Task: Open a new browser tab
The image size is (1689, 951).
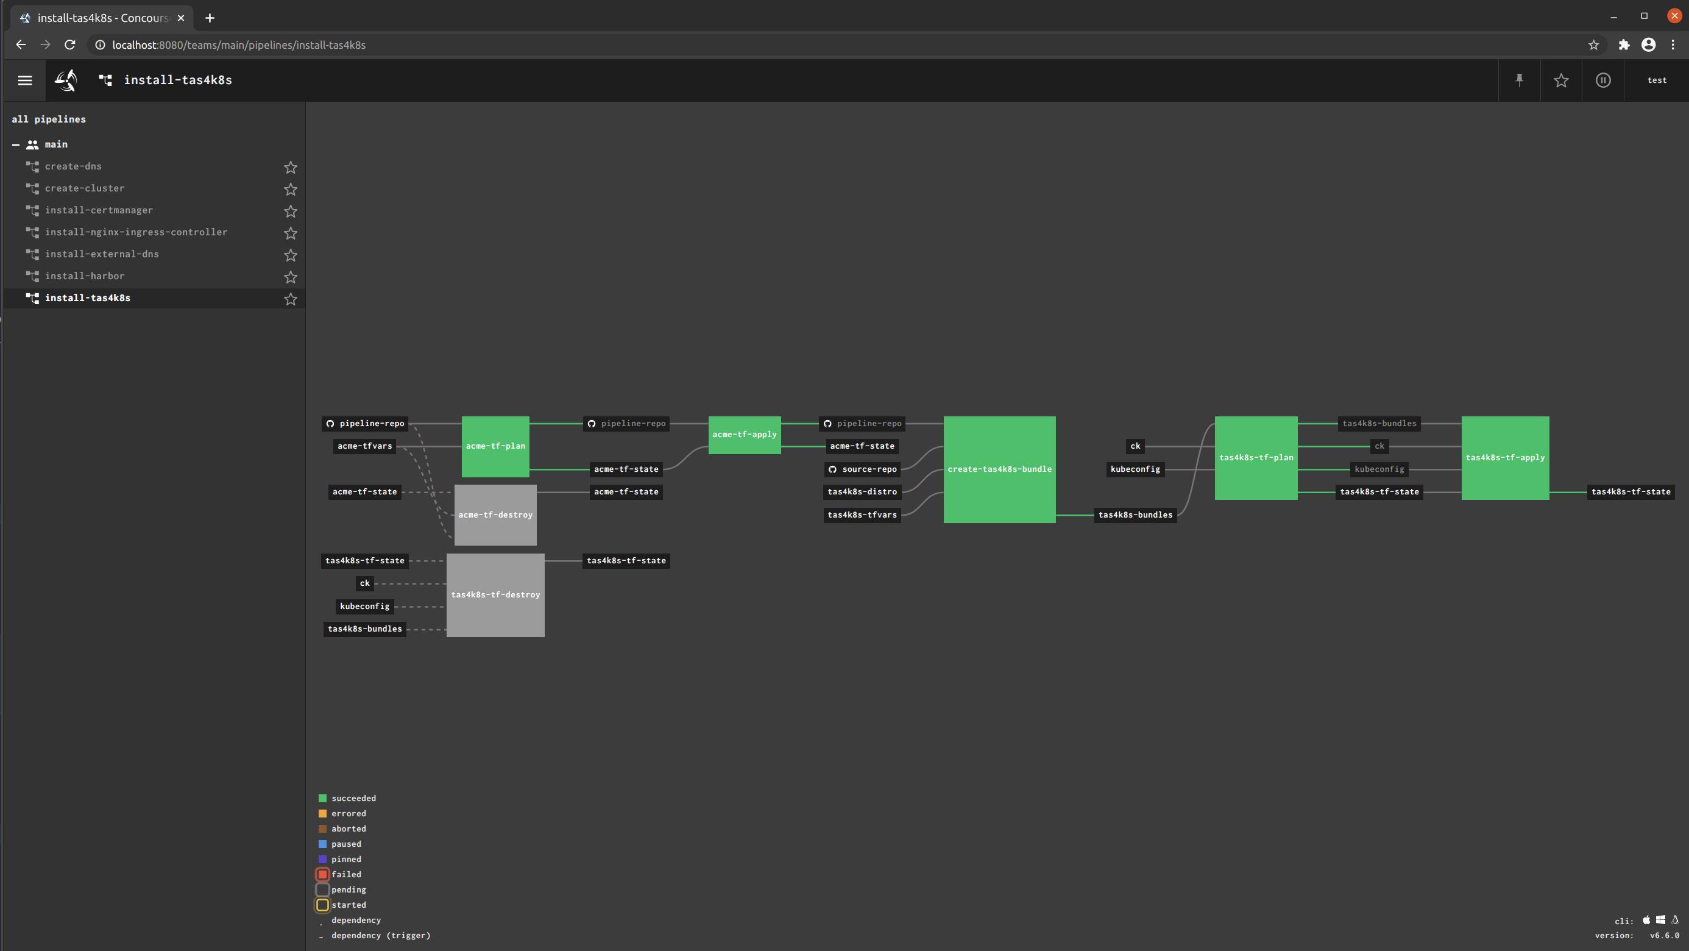Action: (210, 18)
